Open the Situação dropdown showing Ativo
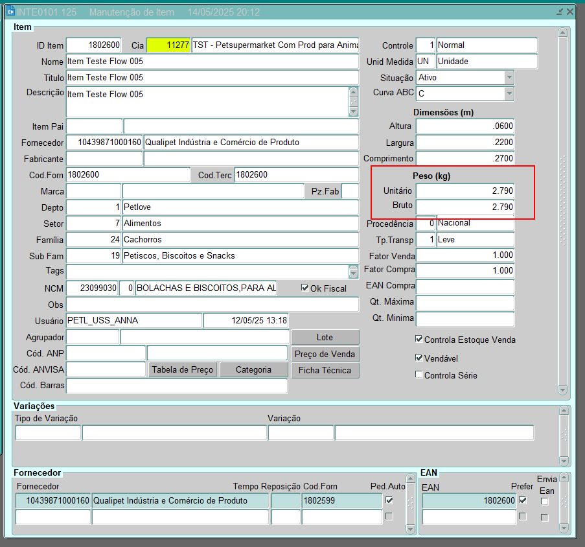The width and height of the screenshot is (585, 547). (x=509, y=78)
